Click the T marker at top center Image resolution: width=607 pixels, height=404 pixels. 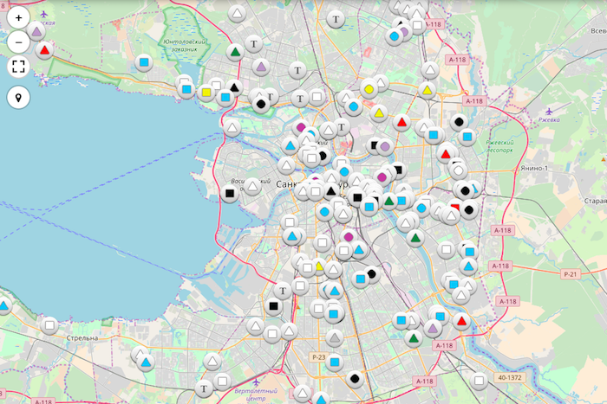pyautogui.click(x=336, y=18)
